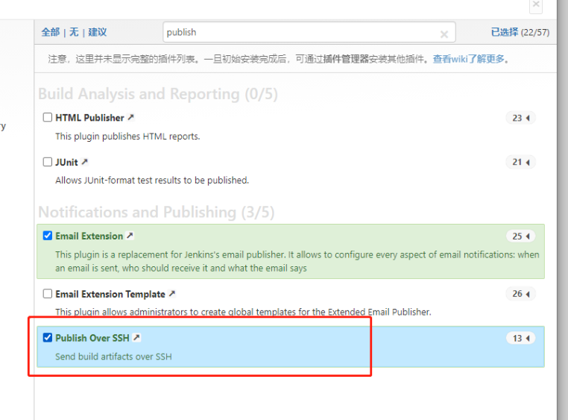Click the Email Extension plugin name

[x=89, y=236]
